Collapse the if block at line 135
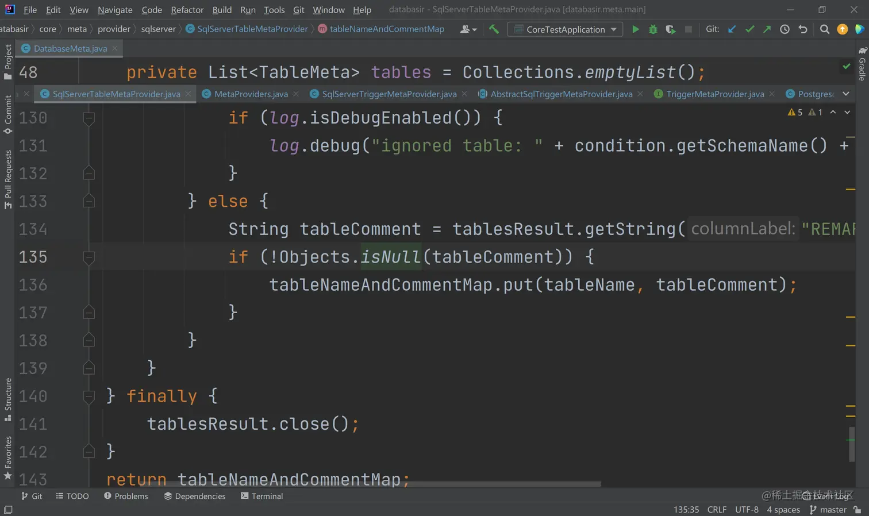This screenshot has height=516, width=869. coord(89,257)
